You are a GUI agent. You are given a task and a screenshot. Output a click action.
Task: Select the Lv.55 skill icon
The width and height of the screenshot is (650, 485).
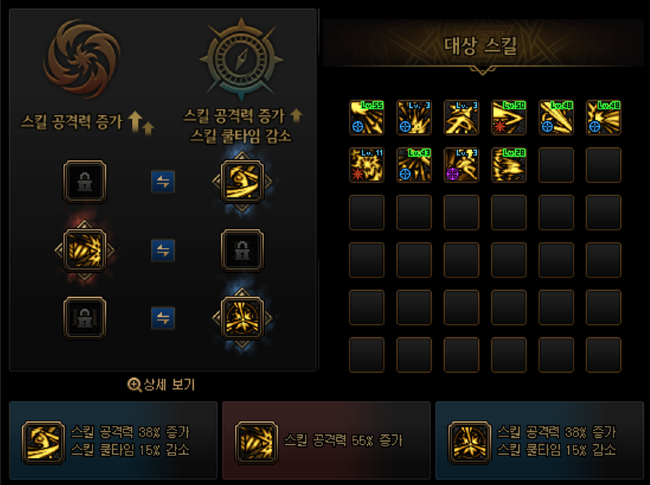tap(367, 117)
